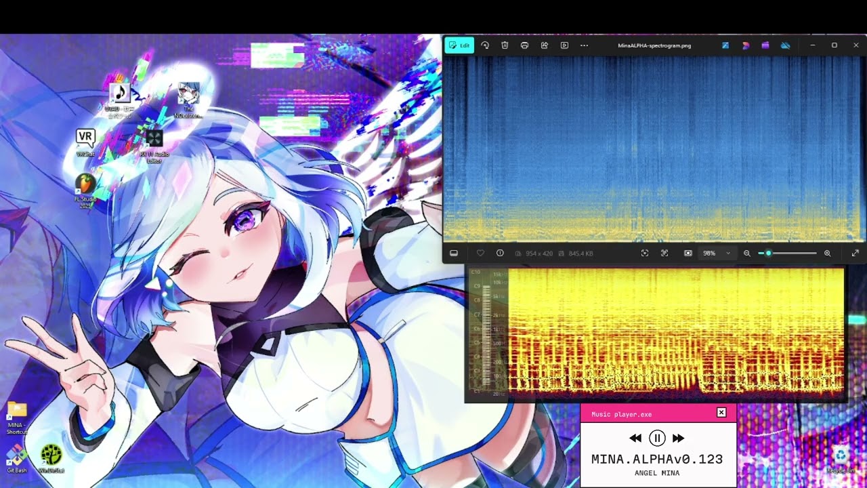Launch FL Studio 2025 shortcut
Viewport: 867px width, 488px height.
pyautogui.click(x=85, y=191)
